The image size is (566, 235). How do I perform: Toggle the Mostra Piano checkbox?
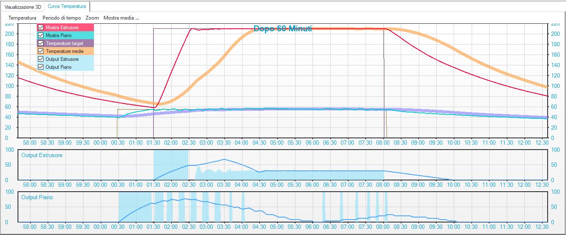[x=41, y=35]
